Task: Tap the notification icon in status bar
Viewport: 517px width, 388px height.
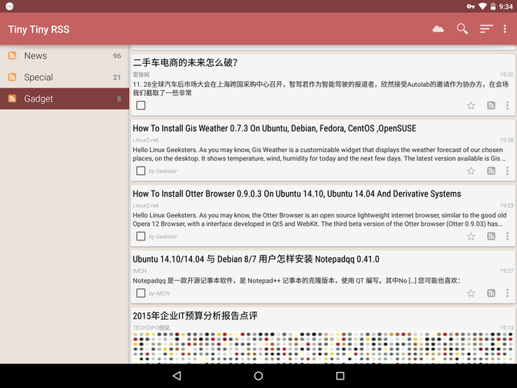Action: (9, 6)
